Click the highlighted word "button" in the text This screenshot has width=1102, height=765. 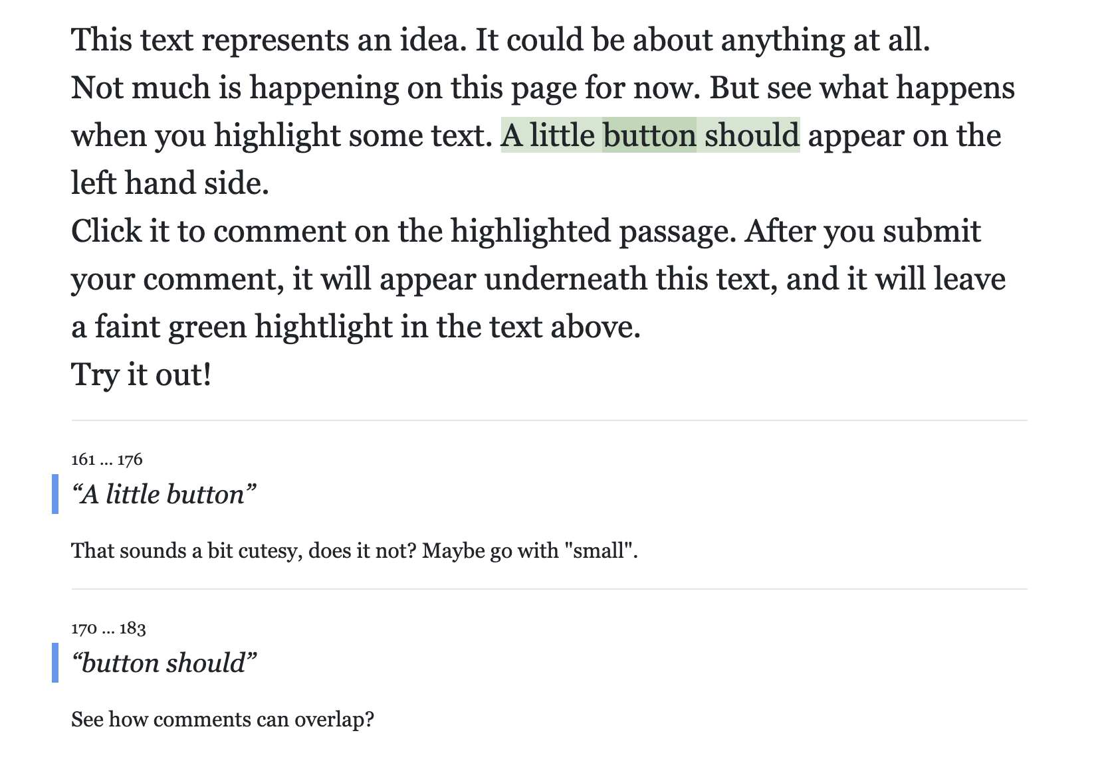point(649,135)
